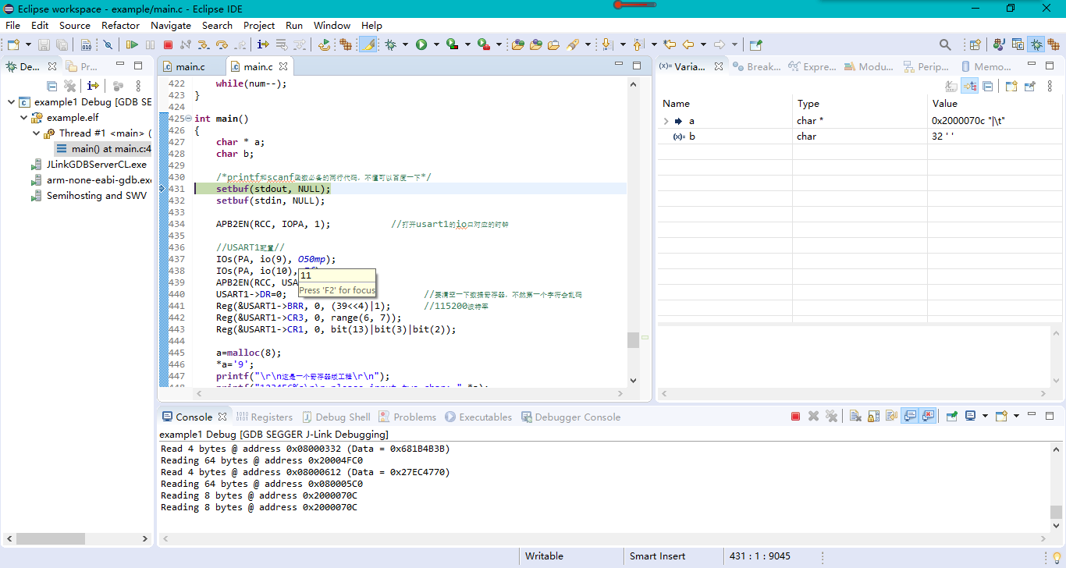Click Collapse All in Variables view toolbar
1066x568 pixels.
click(x=987, y=86)
